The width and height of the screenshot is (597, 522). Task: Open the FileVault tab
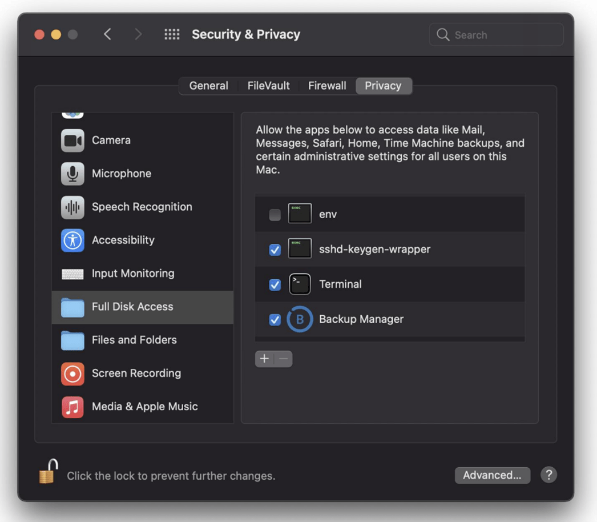pyautogui.click(x=268, y=86)
